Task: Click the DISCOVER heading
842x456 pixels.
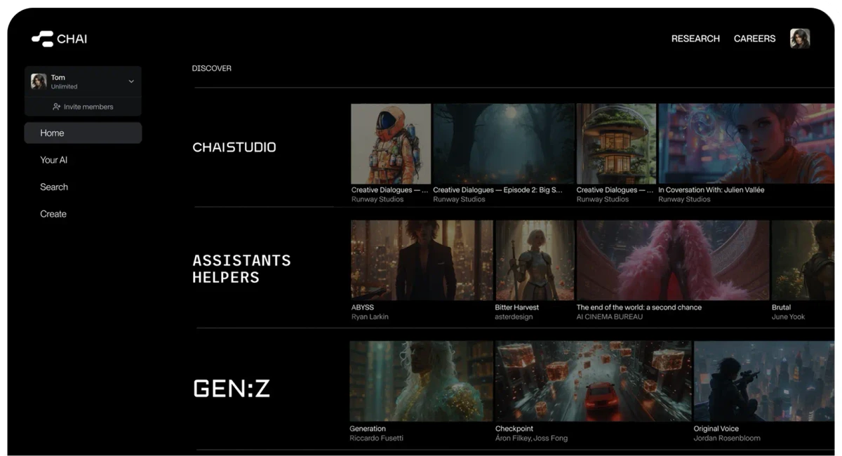Action: pos(211,68)
